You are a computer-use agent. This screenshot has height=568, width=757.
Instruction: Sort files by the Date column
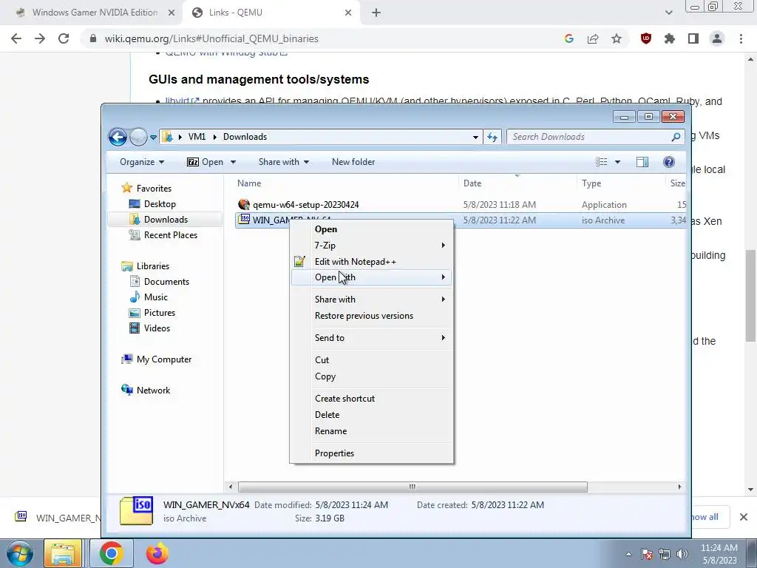(x=472, y=183)
